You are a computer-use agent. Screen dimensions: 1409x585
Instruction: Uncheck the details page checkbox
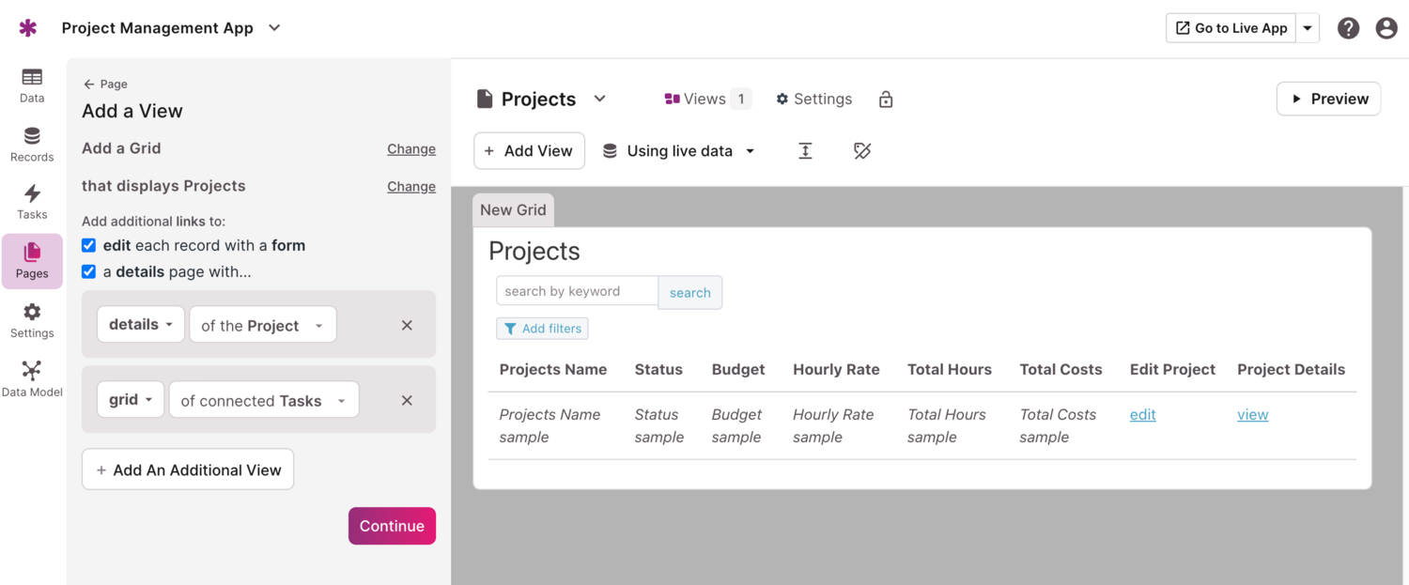coord(89,272)
